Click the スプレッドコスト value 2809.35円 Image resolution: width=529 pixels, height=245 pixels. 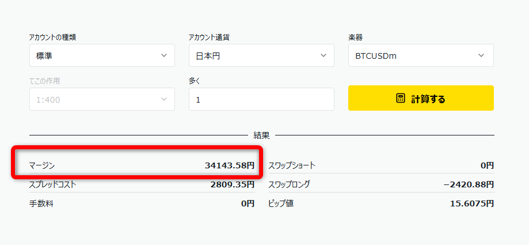pyautogui.click(x=232, y=184)
